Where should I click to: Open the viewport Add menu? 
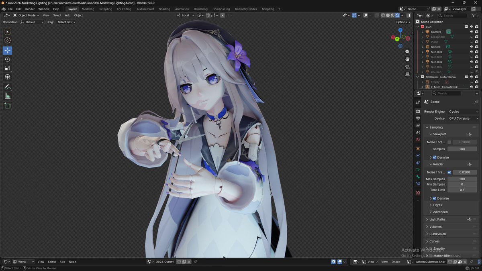(x=67, y=15)
